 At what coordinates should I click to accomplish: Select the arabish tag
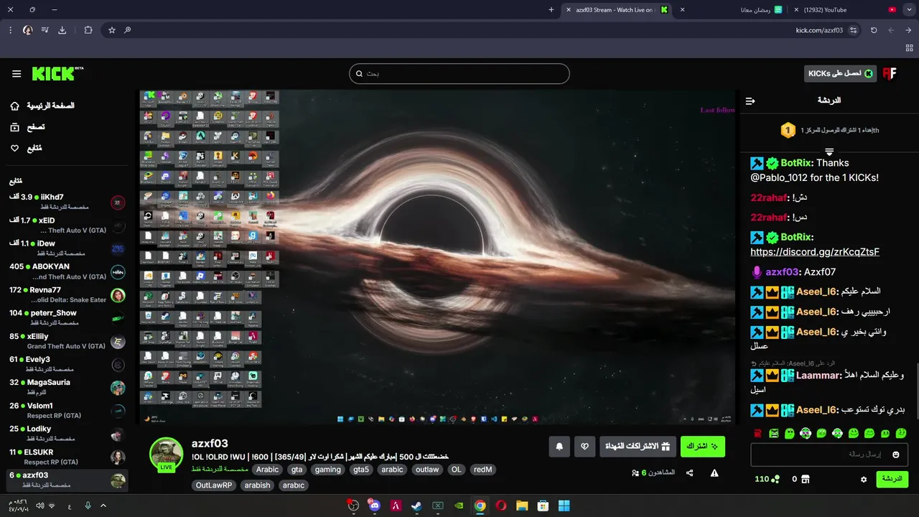(257, 485)
